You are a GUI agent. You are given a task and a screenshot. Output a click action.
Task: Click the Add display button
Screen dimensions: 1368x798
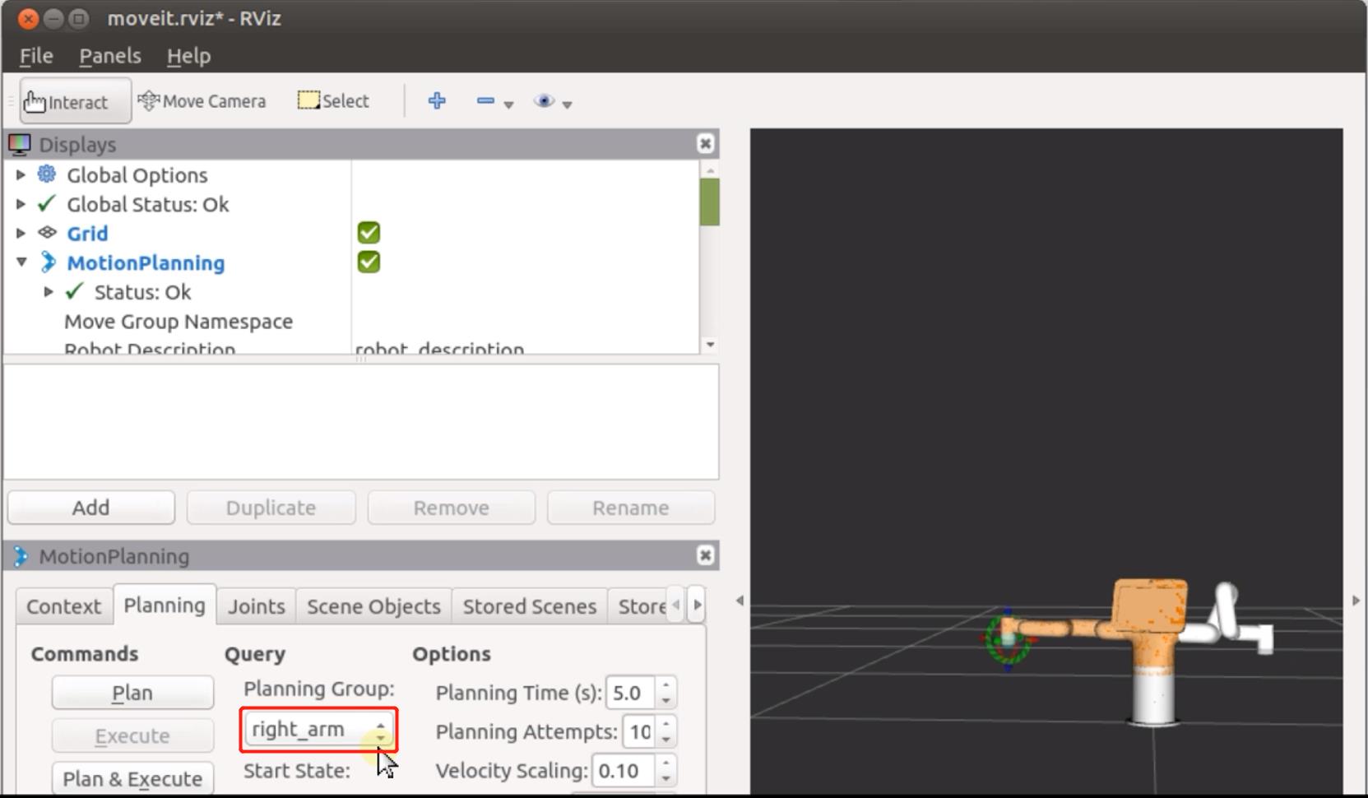click(x=90, y=508)
